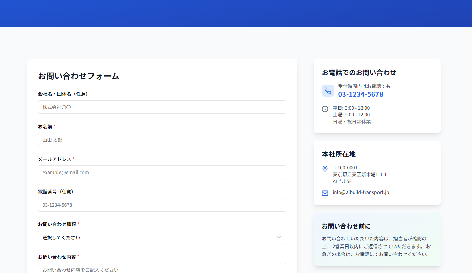
Task: Click the 本社所在地 section heading
Action: click(339, 154)
